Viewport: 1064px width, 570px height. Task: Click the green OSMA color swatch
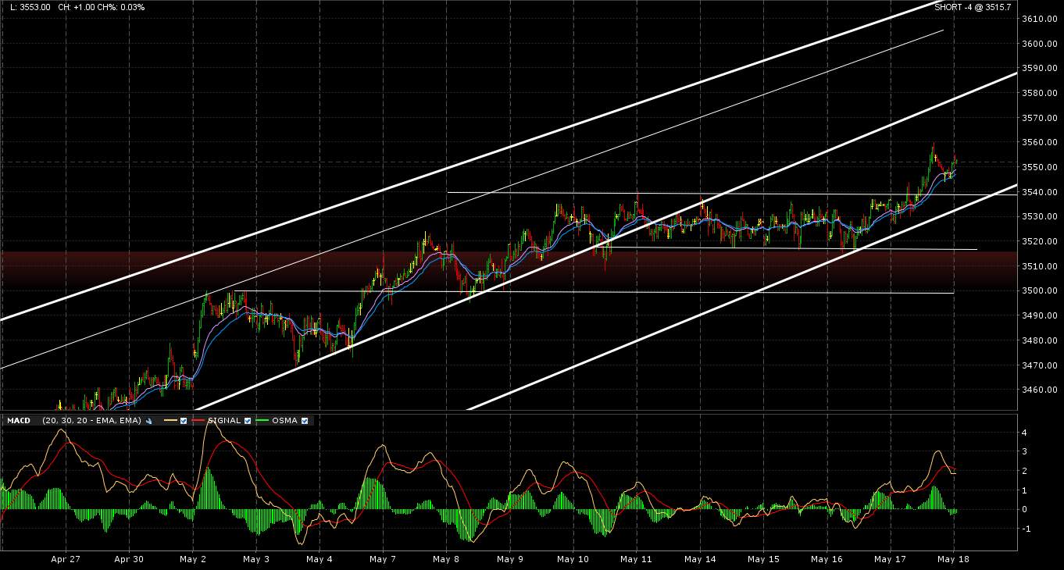point(262,420)
